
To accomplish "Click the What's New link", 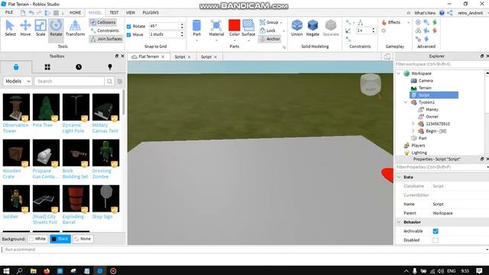I will coord(425,13).
